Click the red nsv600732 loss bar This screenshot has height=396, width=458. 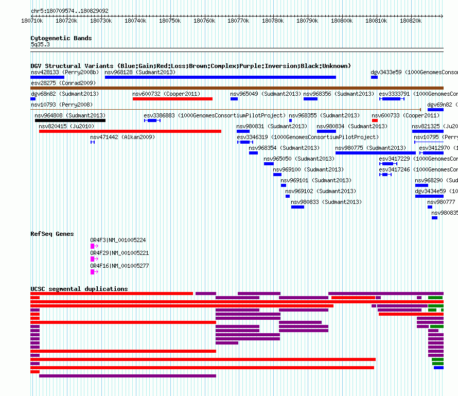pyautogui.click(x=172, y=99)
